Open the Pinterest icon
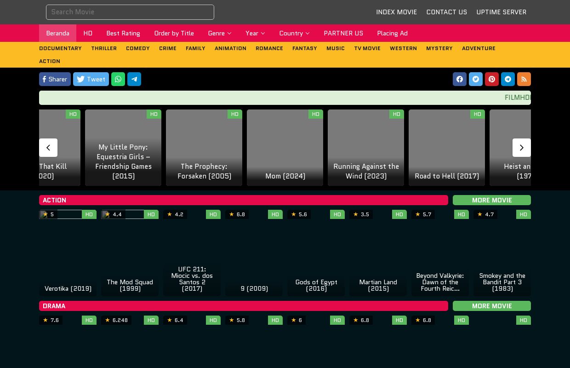 pyautogui.click(x=492, y=79)
